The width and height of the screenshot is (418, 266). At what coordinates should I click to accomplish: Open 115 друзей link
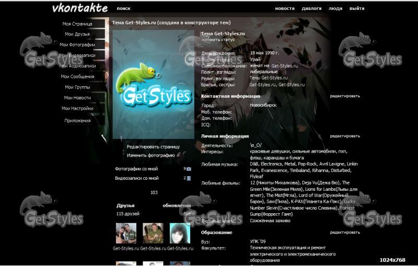point(127,214)
